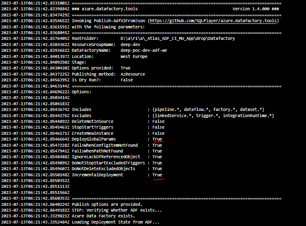Click the 'Excludes' option label
The image size is (306, 226).
[x=82, y=115]
